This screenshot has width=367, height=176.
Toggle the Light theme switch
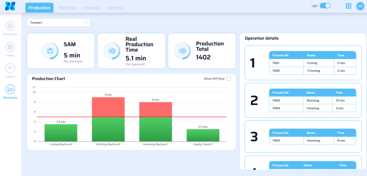tap(325, 6)
